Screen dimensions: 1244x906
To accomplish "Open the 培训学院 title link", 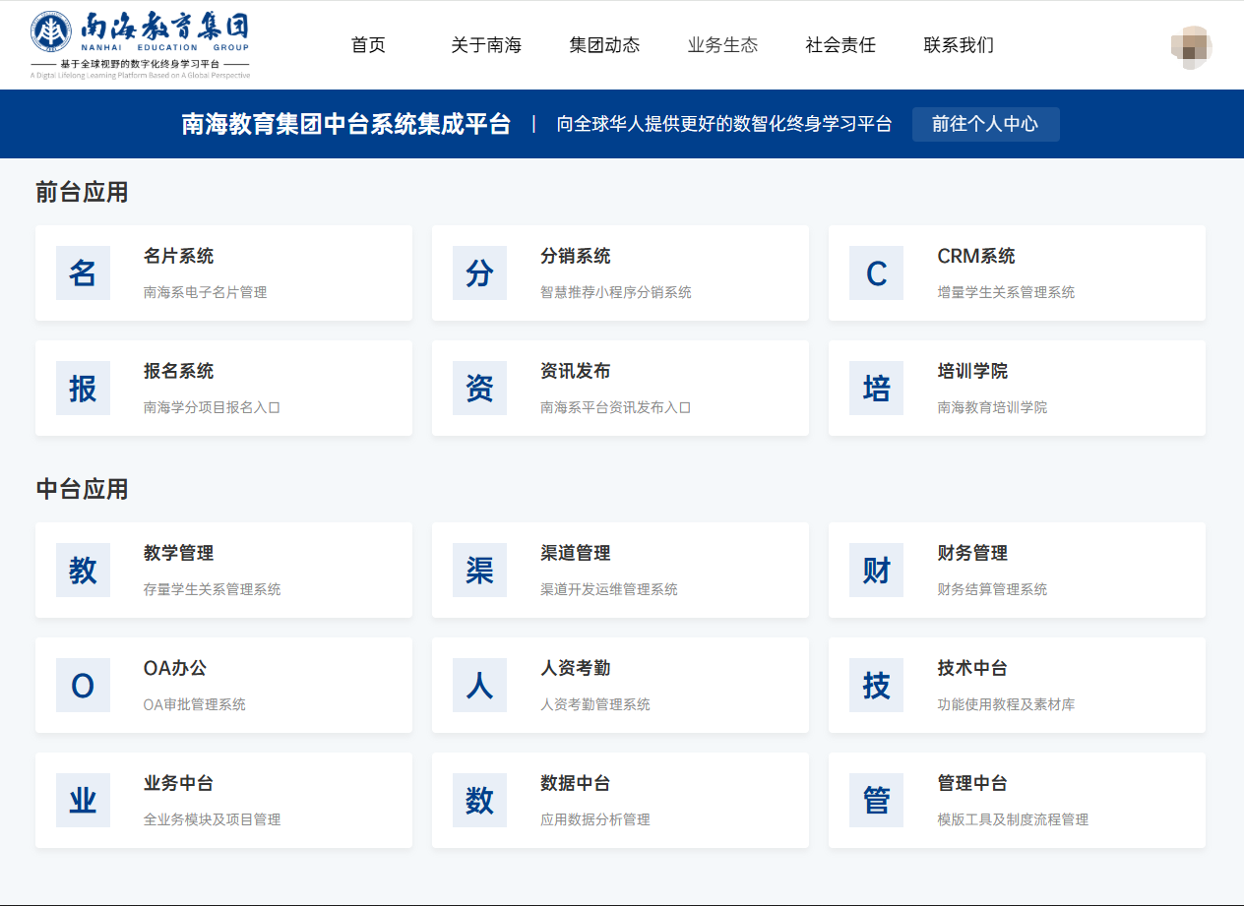I will click(972, 371).
